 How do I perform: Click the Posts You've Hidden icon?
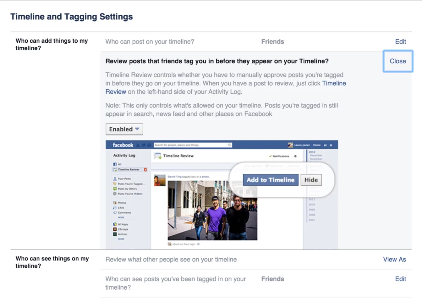(115, 194)
